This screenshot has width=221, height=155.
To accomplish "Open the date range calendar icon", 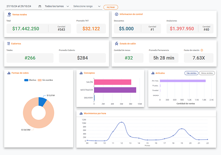I will (40, 7).
